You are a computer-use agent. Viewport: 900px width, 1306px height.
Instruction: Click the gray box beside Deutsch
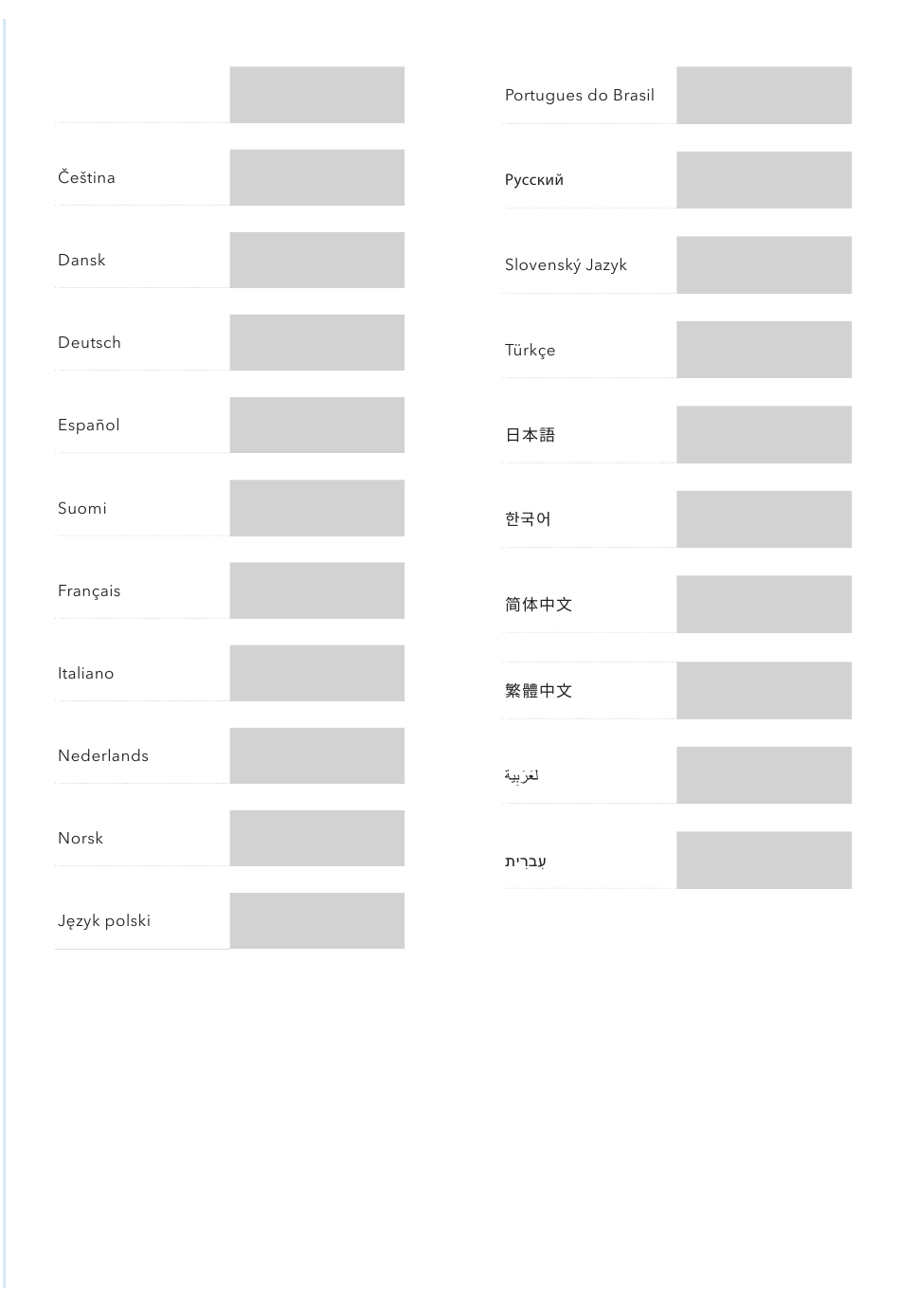coord(317,342)
